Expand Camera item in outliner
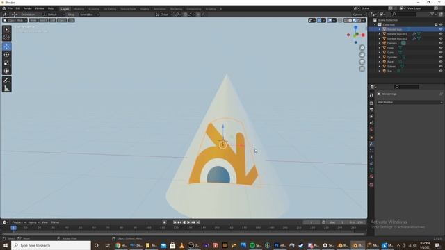Image resolution: width=445 pixels, height=250 pixels. [x=380, y=43]
